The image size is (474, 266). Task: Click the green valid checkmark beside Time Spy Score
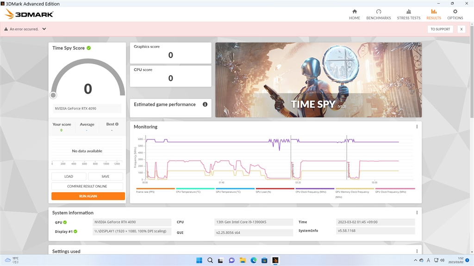[89, 48]
